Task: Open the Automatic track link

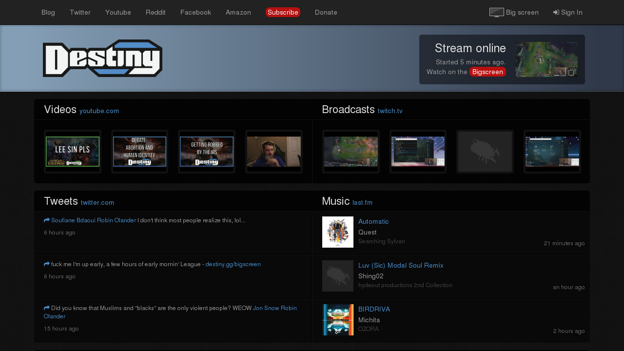Action: tap(373, 222)
